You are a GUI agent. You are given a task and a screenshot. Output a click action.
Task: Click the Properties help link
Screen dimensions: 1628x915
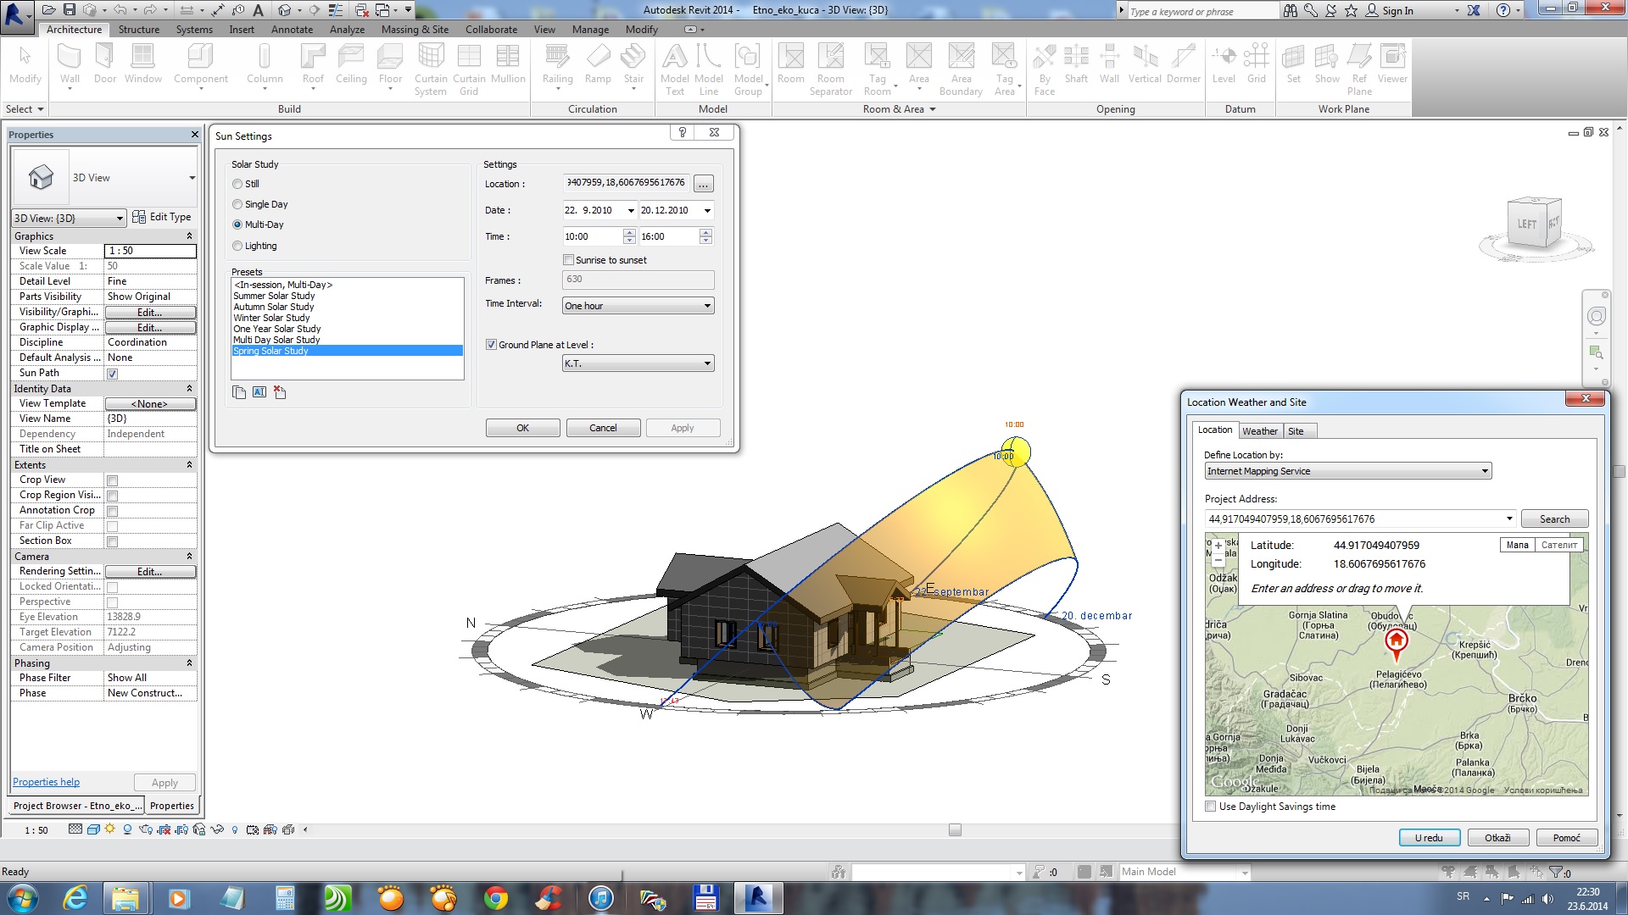(47, 782)
